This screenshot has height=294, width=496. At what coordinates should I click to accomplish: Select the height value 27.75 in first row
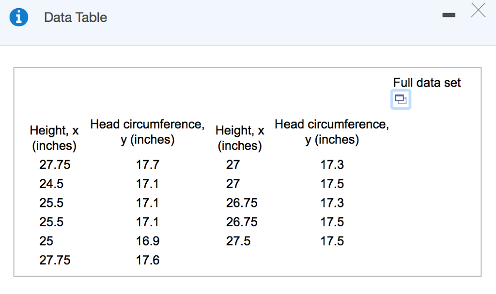tap(55, 165)
